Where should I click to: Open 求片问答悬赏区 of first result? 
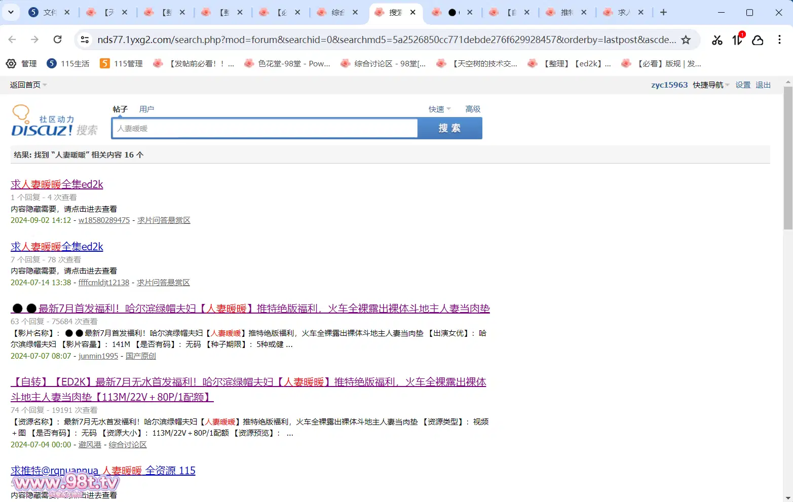click(164, 220)
